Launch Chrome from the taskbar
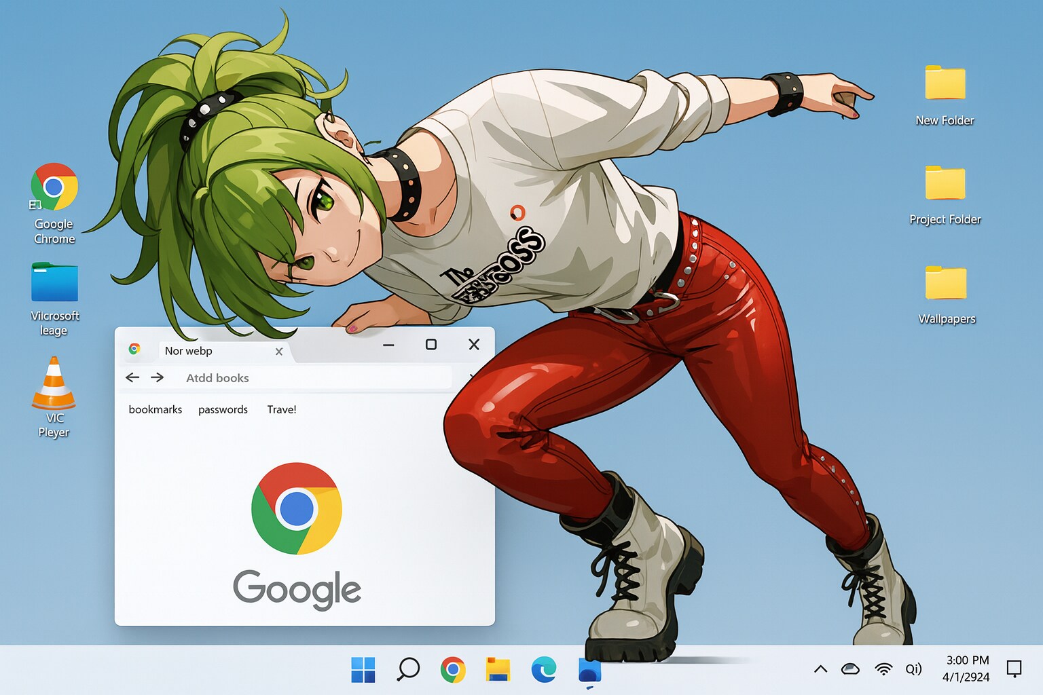The height and width of the screenshot is (695, 1043). coord(453,670)
